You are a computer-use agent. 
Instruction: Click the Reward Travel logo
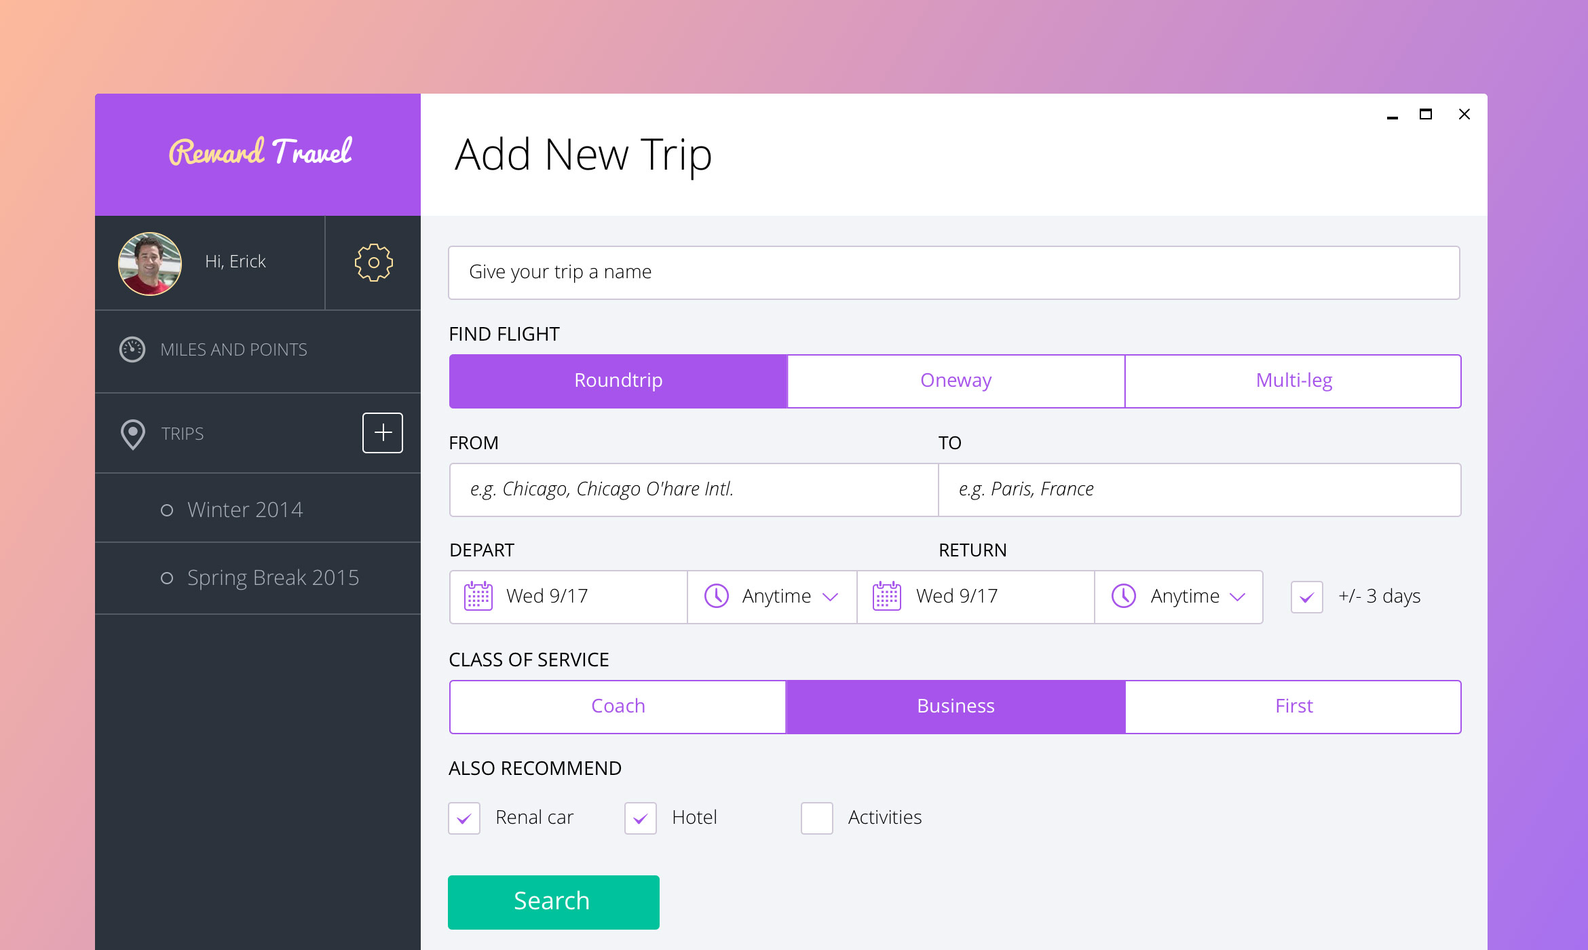[x=260, y=152]
